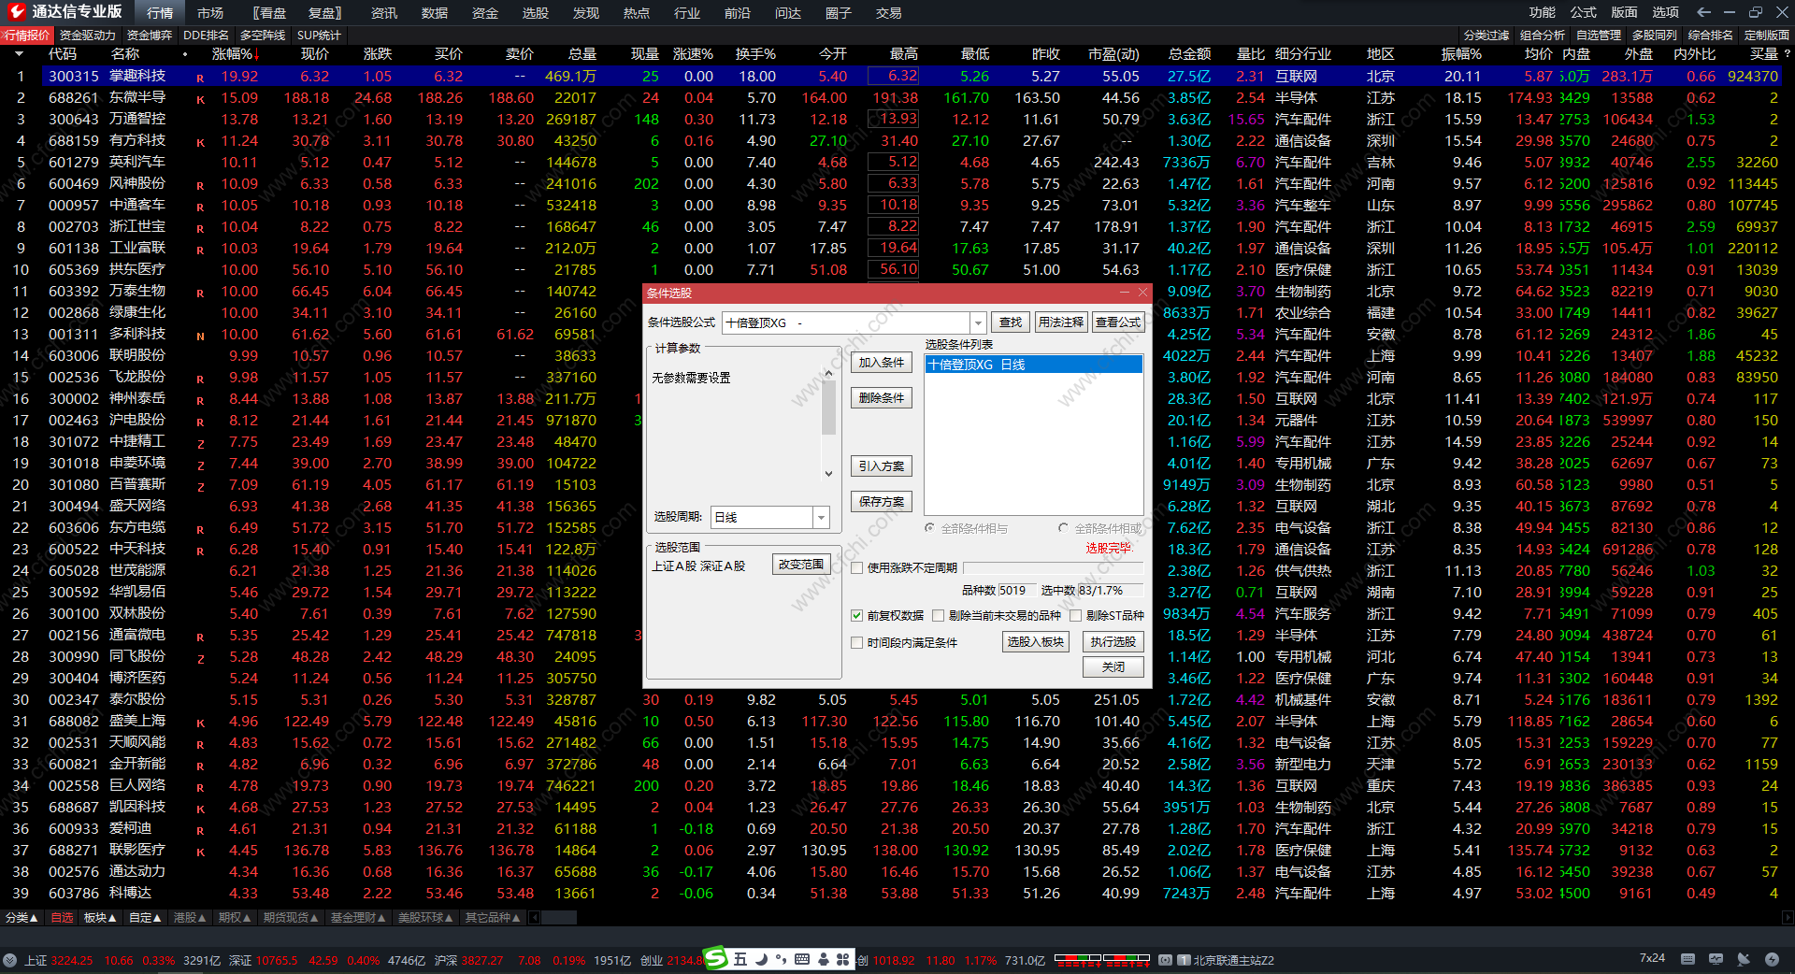
Task: Expand the 期权 bottom tab menu
Action: click(234, 918)
